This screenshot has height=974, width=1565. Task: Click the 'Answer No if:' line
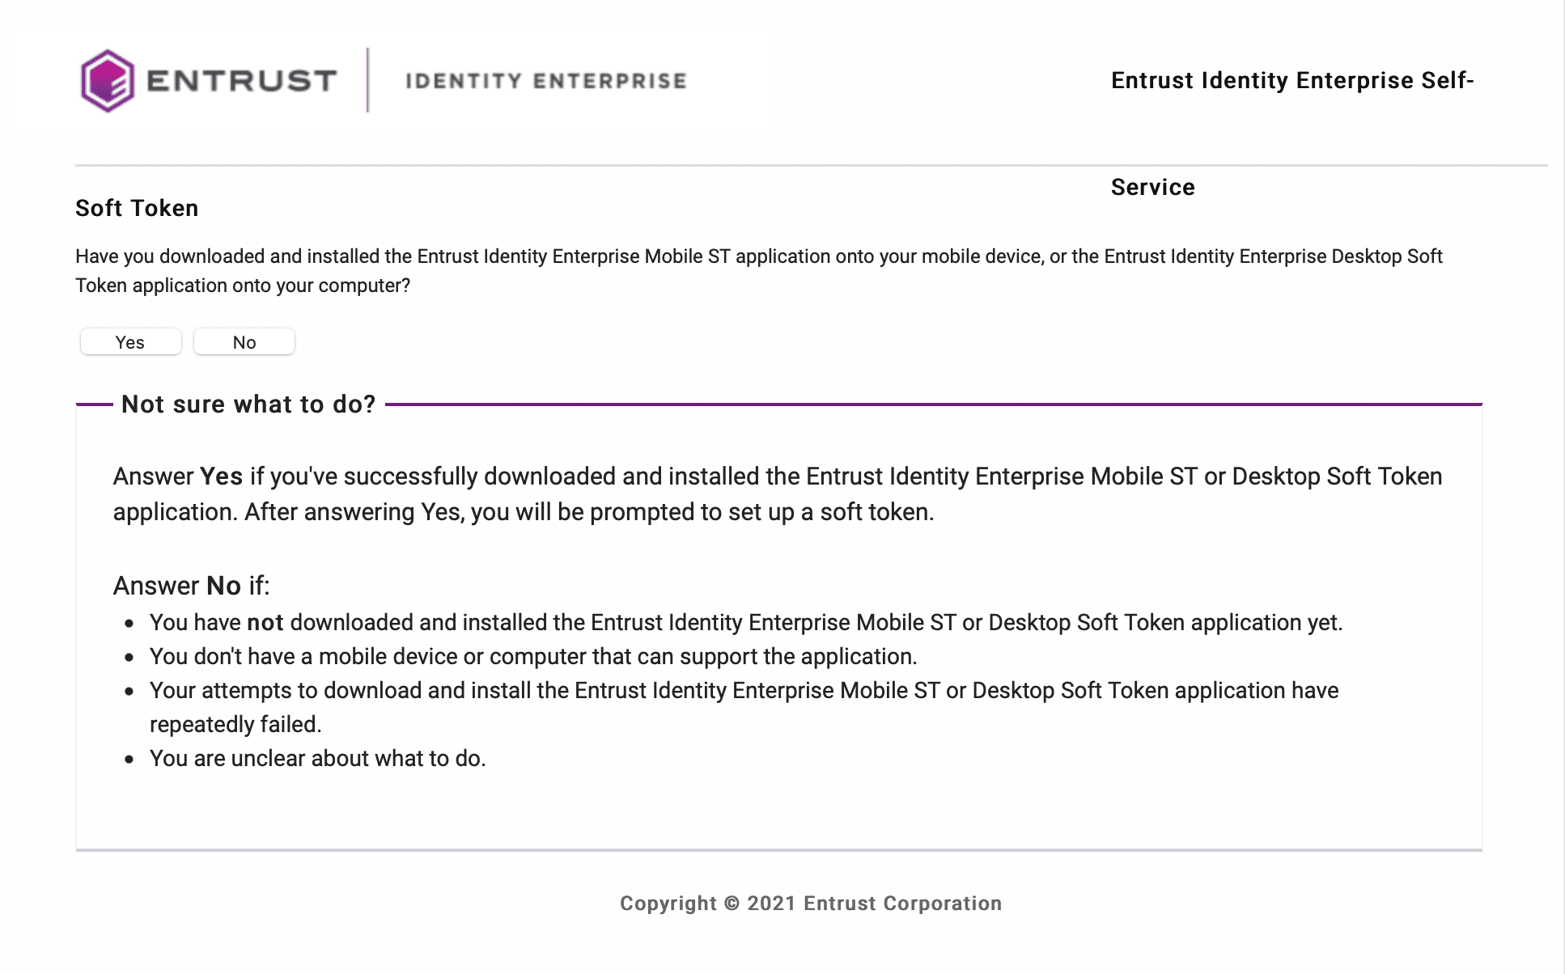pos(191,586)
